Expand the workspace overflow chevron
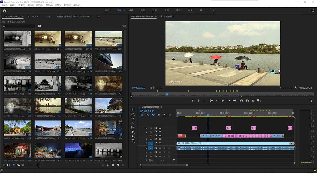This screenshot has width=317, height=193. (213, 10)
